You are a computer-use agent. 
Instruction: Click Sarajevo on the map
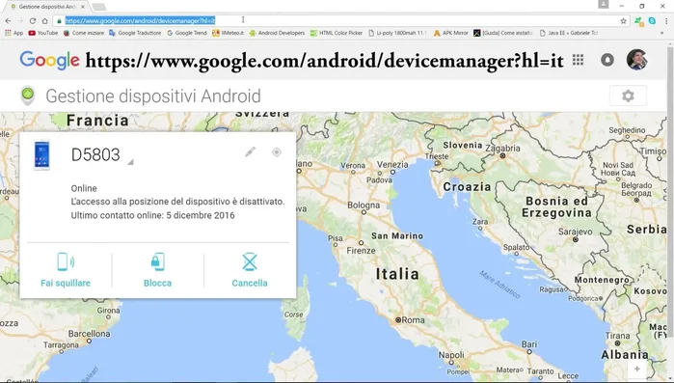pyautogui.click(x=575, y=233)
